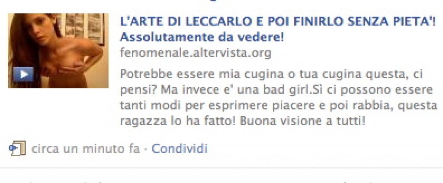Click the framed pictures in the thumbnail background
The height and width of the screenshot is (183, 443).
click(84, 28)
